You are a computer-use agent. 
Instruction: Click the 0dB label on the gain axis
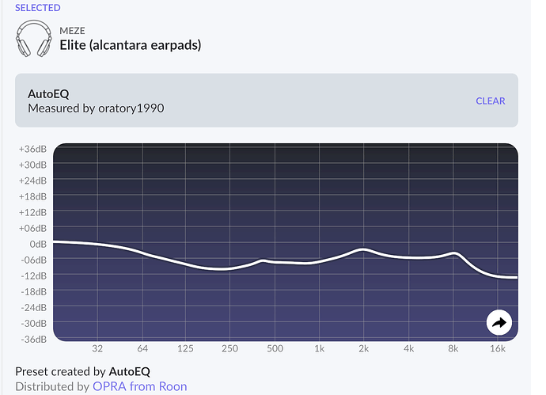[36, 244]
